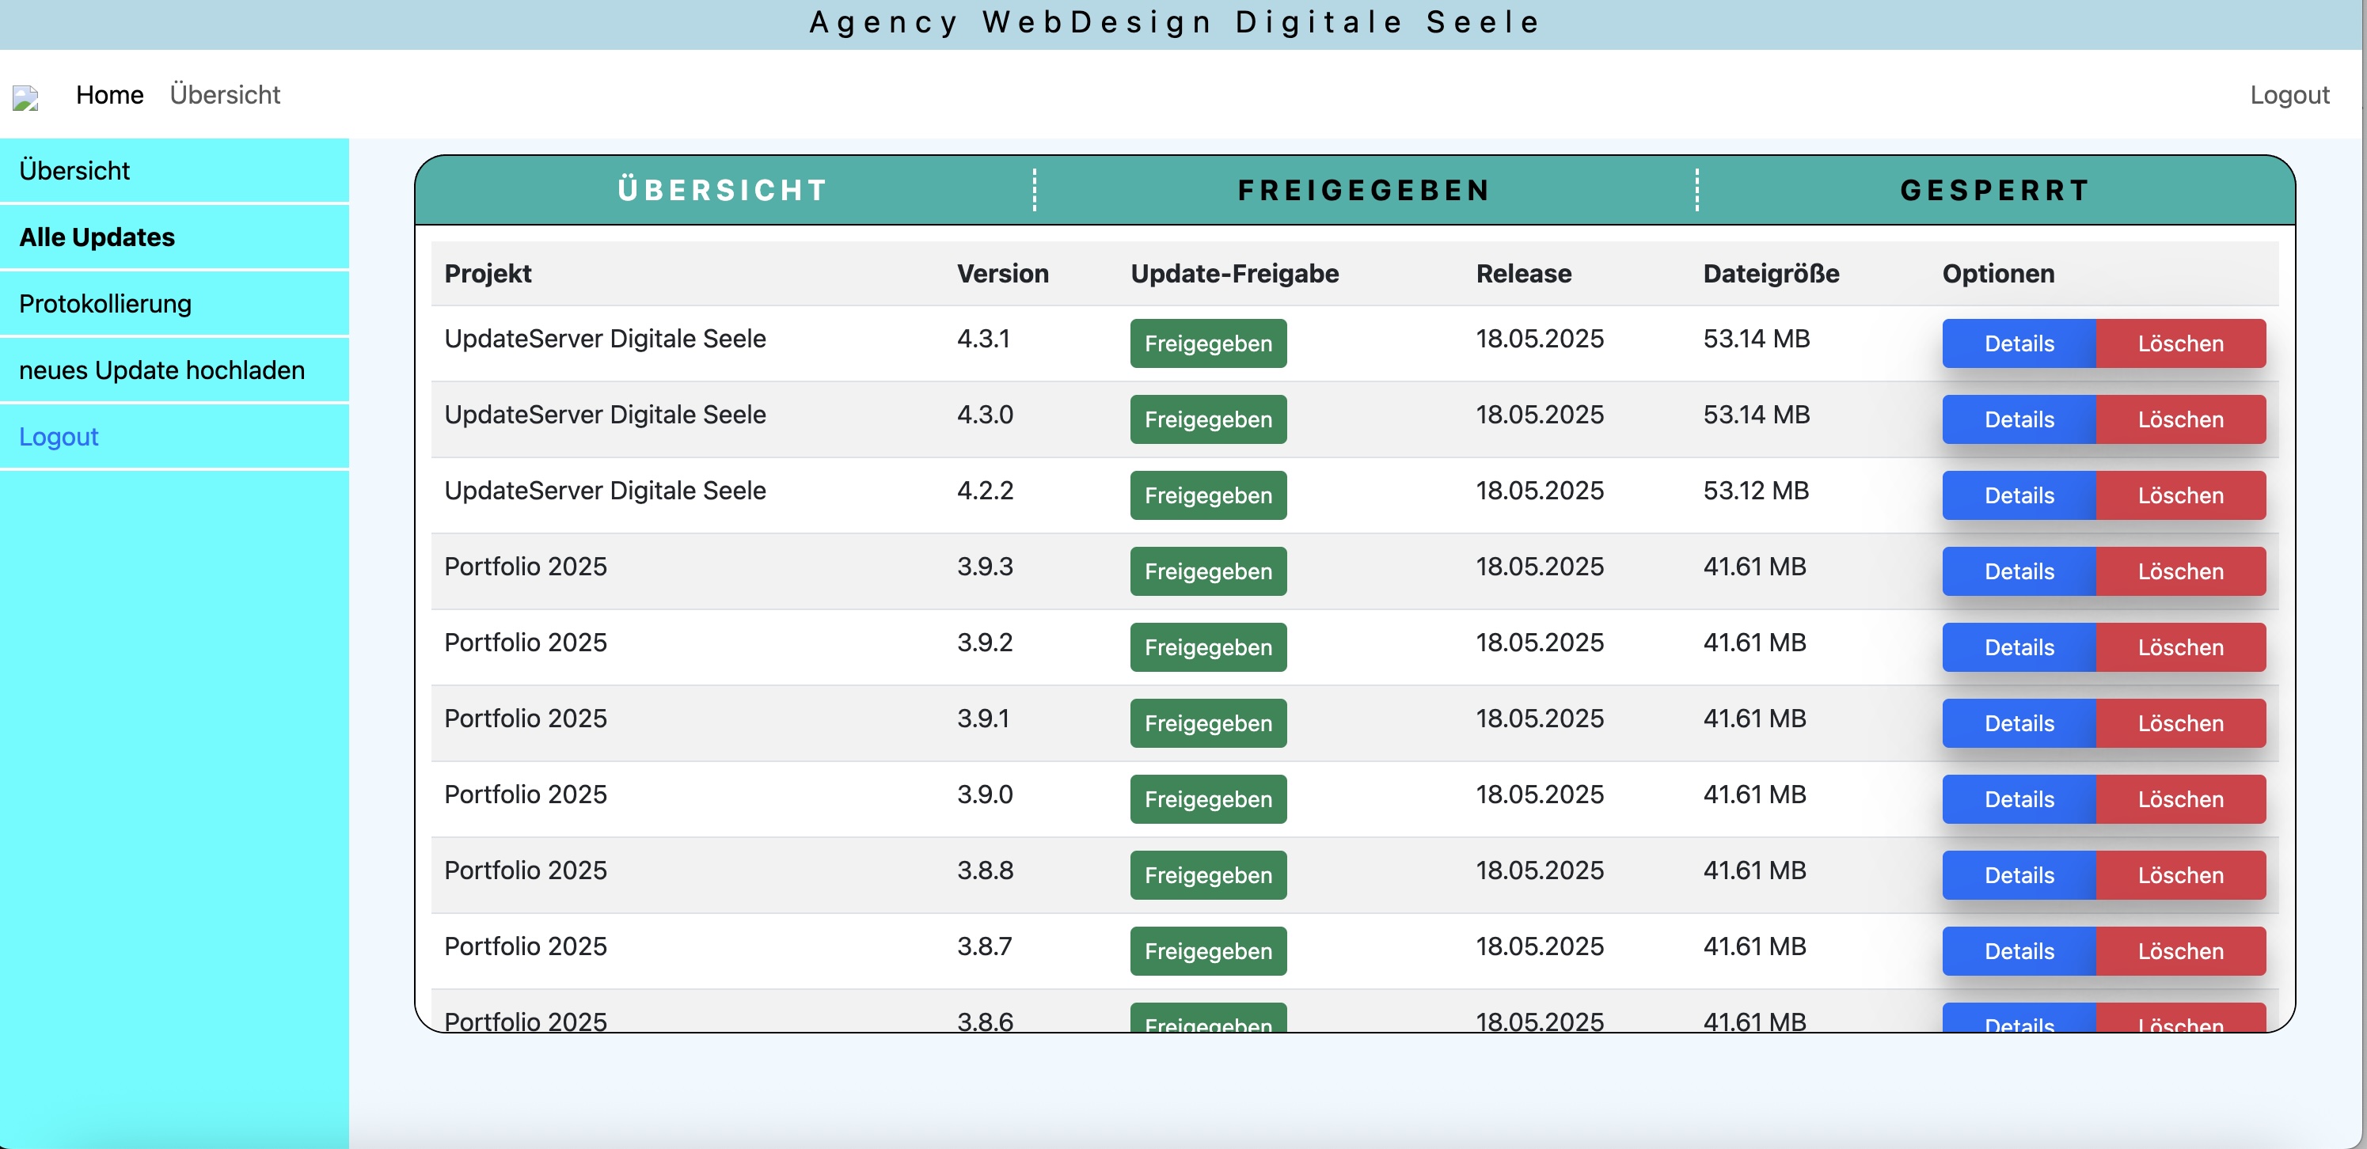Select Übersicht in the sidebar
Screen dimensions: 2367x1149
74,171
